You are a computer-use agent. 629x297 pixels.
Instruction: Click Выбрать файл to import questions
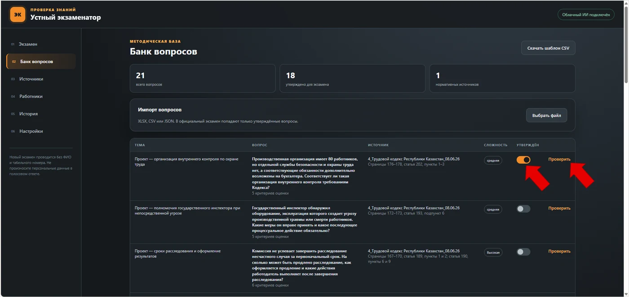546,115
